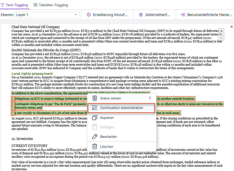Open the Tabellen-Tagging tab
This screenshot has width=234, height=171.
(x=51, y=5)
